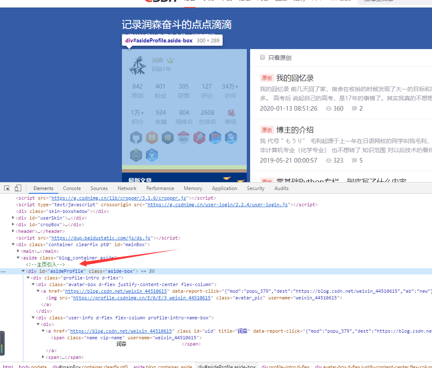
Task: Click the rocket badge medal
Action: [231, 138]
